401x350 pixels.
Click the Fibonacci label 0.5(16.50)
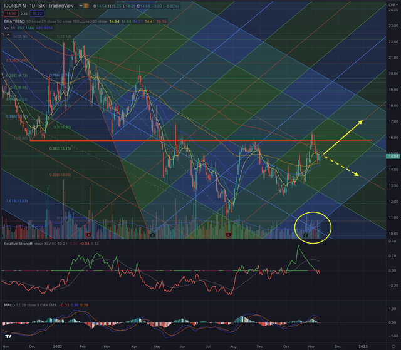click(x=62, y=127)
